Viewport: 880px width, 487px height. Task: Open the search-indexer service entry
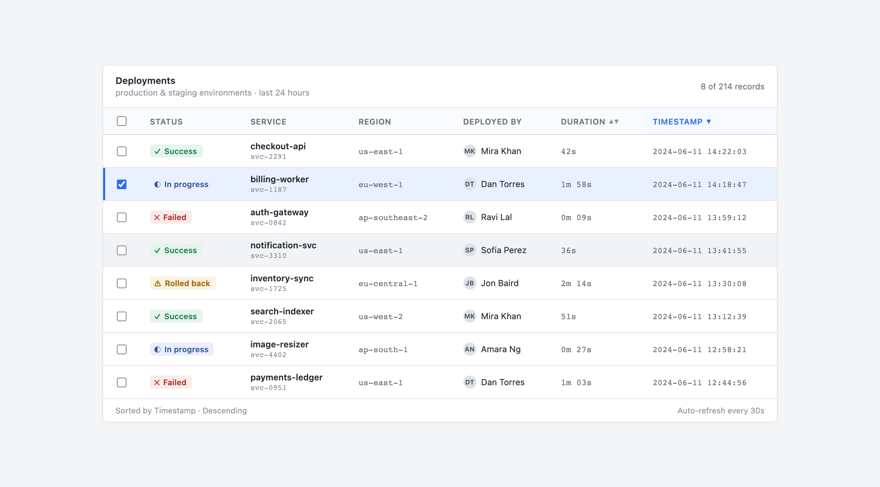282,311
